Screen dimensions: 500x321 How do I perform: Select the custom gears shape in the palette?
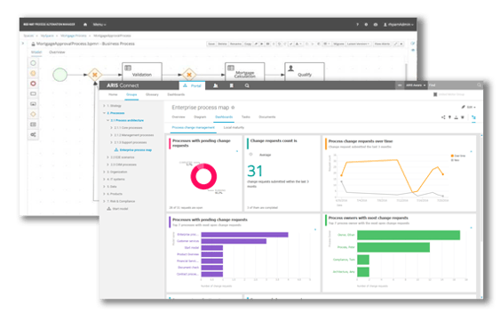click(x=33, y=135)
